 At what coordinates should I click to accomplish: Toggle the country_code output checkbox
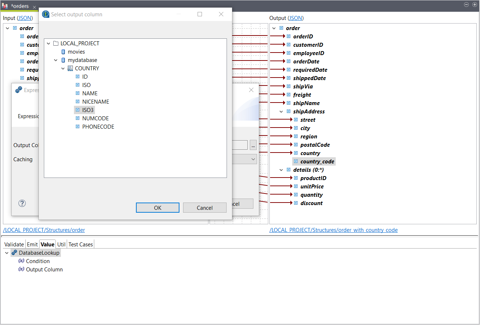pos(295,161)
